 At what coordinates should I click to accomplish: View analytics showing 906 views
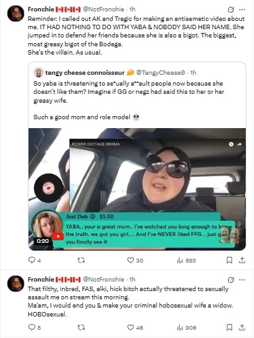click(186, 327)
